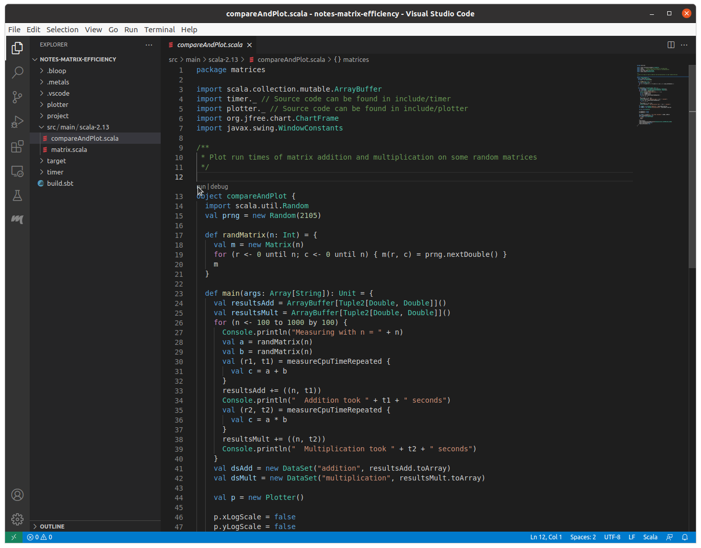Close the compareAndPlot.scala tab
Screen dimensions: 701x548
coord(249,45)
